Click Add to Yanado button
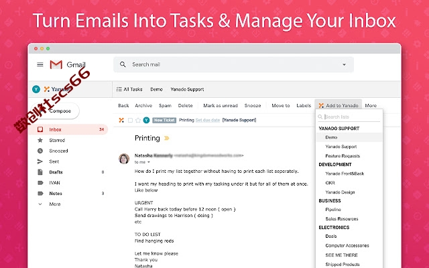Image resolution: width=429 pixels, height=268 pixels. (x=339, y=105)
